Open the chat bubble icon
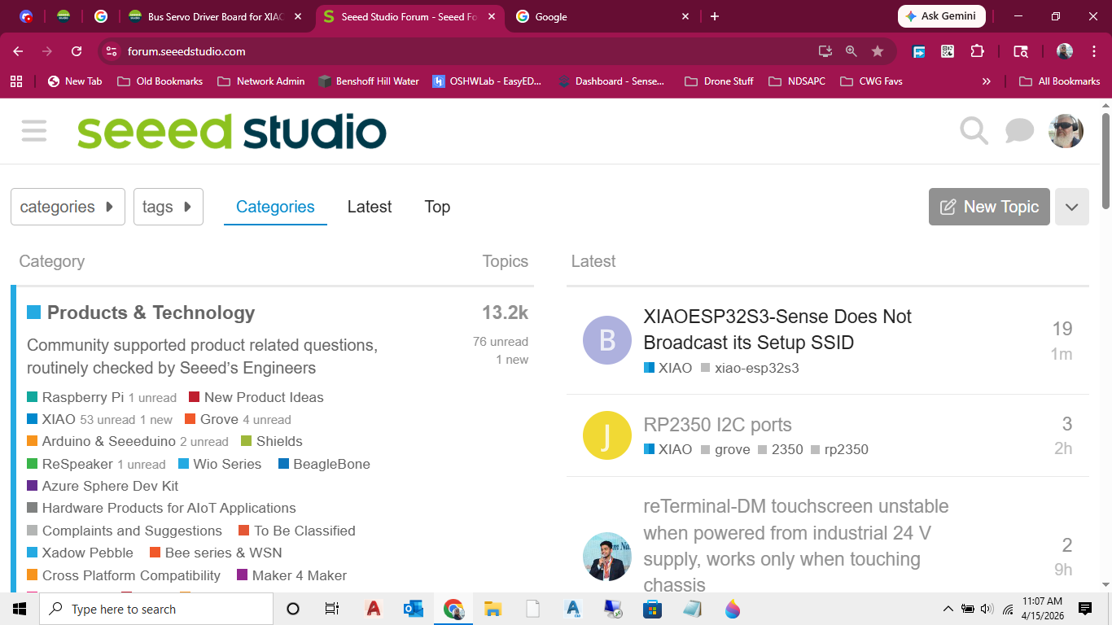 [1019, 131]
